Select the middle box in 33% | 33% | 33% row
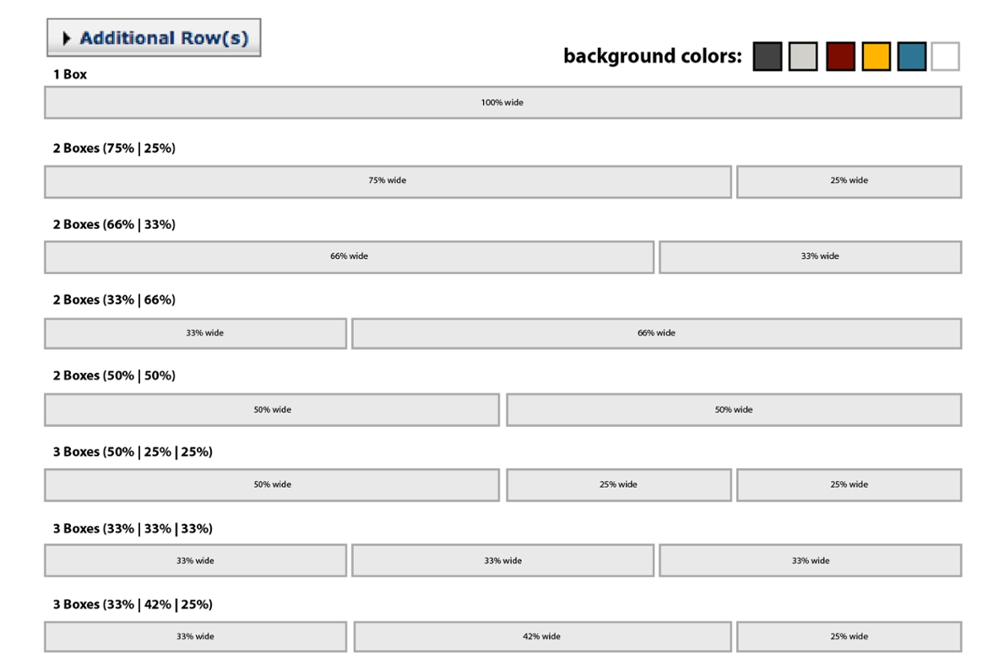This screenshot has height=669, width=1004. 502,560
